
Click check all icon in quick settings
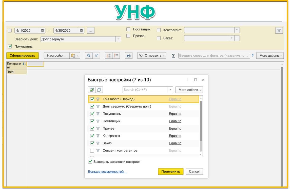92,90
